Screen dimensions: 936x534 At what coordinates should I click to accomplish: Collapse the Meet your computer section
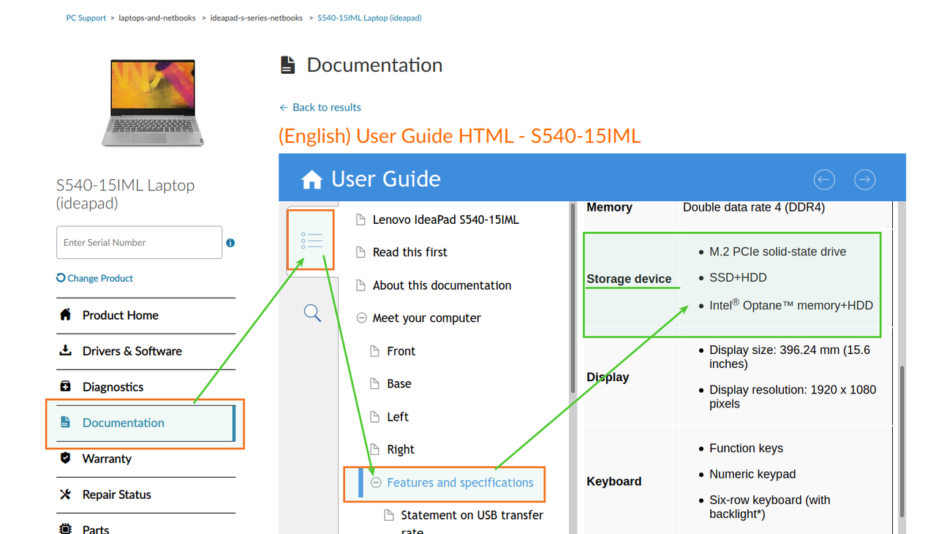pyautogui.click(x=361, y=318)
